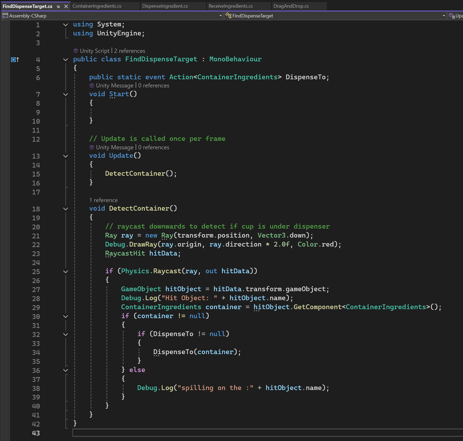Click the DispenseTo event identifier on line 6
Viewport: 463px width, 441px height.
point(306,77)
